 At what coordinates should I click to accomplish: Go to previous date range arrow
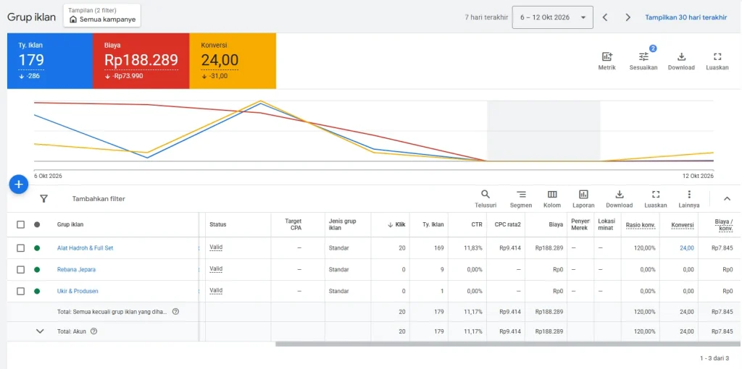(x=605, y=17)
